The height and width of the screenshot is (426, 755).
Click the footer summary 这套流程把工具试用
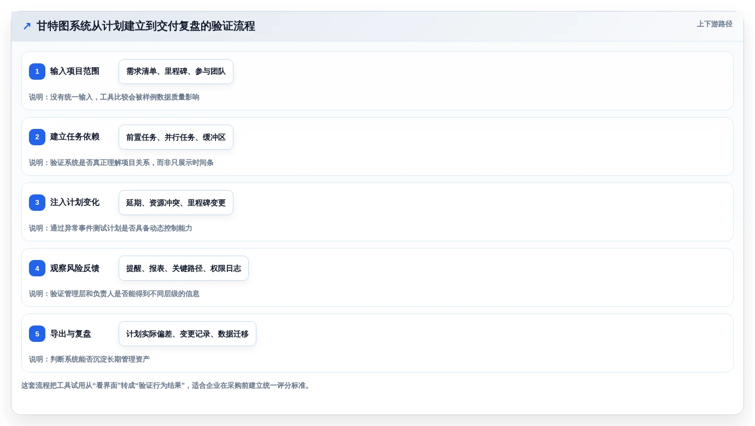pos(166,386)
